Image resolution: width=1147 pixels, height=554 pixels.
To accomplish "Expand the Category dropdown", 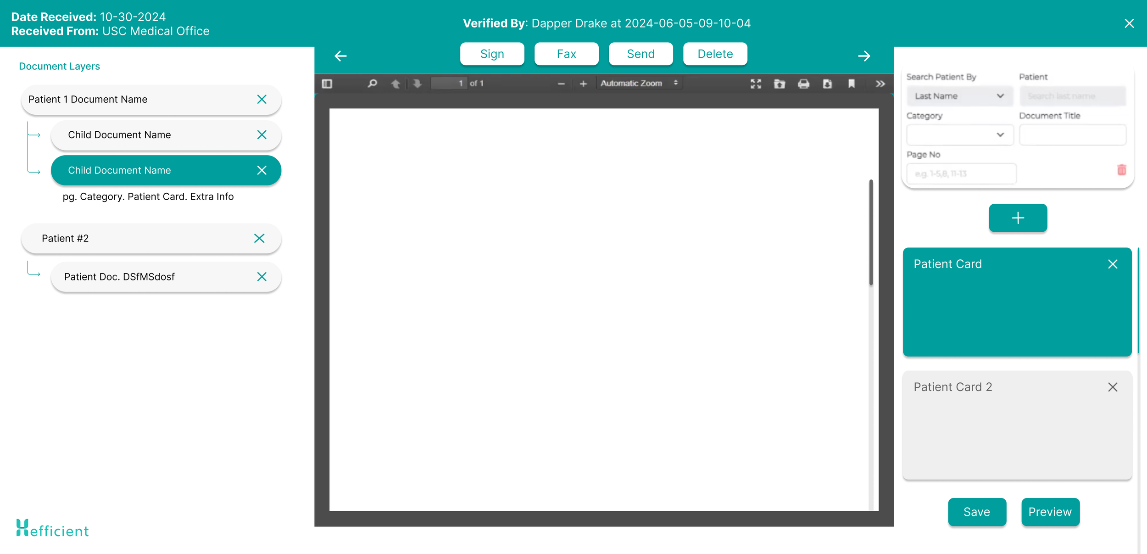I will pos(959,135).
